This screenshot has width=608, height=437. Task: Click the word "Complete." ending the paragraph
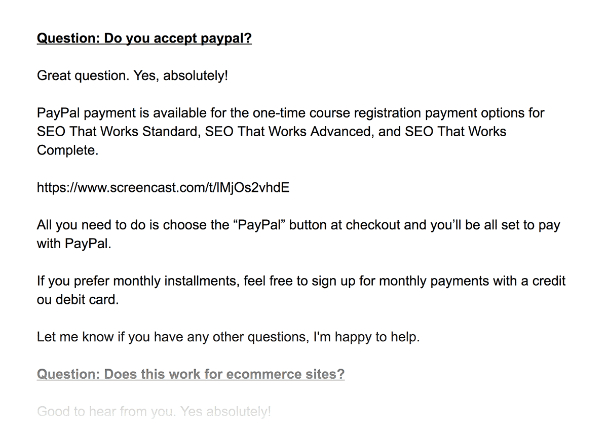[68, 150]
